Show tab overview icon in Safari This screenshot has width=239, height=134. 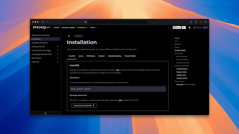[206, 22]
